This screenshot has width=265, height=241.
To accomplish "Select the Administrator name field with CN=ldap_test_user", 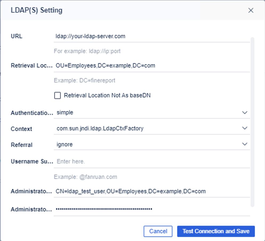I will click(152, 191).
